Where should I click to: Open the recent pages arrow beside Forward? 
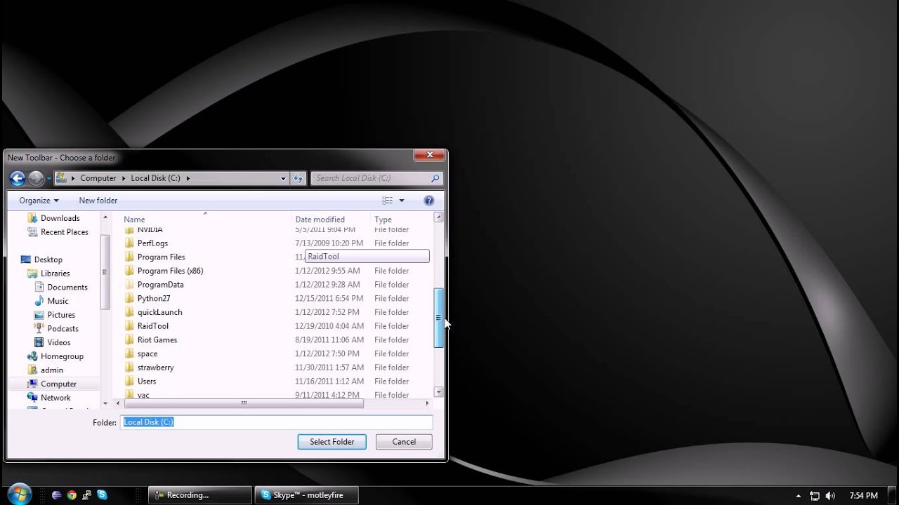pos(49,178)
